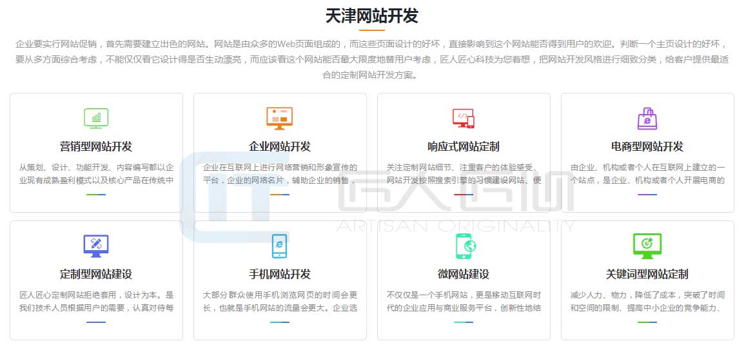Image resolution: width=755 pixels, height=350 pixels.
Task: Click the green phone globe icon for 微网站建设
Action: 466,246
